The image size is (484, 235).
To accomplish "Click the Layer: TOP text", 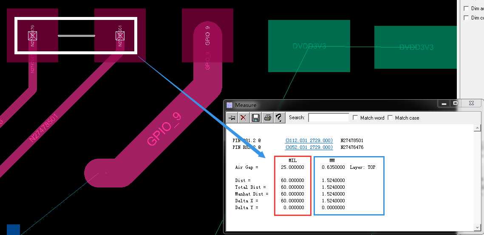I will click(x=363, y=167).
